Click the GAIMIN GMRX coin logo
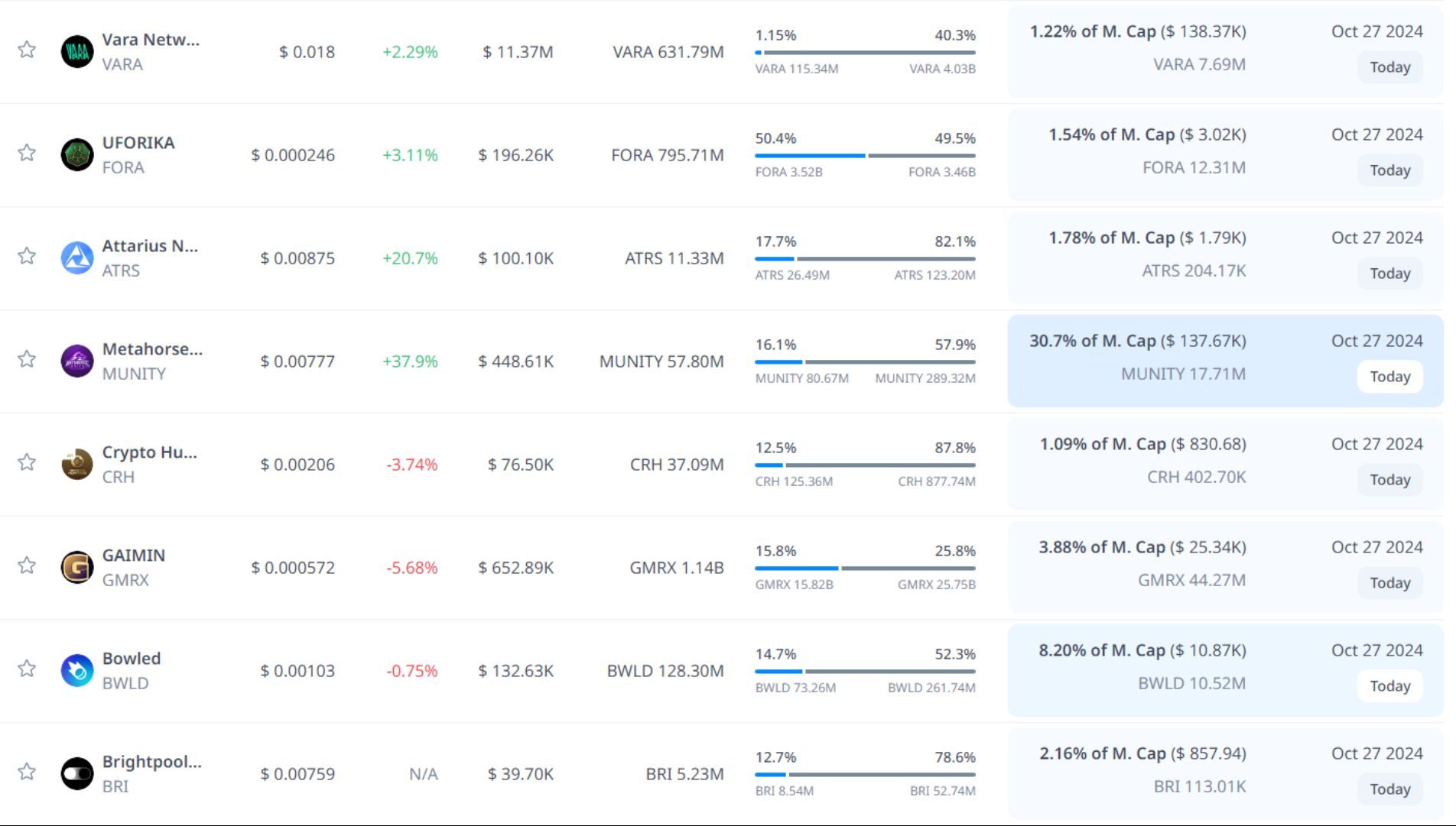Screen dimensions: 1456x826 (77, 568)
